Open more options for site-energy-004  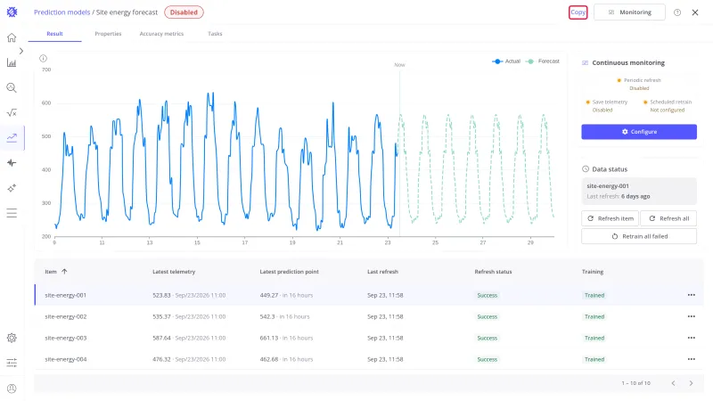pos(692,359)
